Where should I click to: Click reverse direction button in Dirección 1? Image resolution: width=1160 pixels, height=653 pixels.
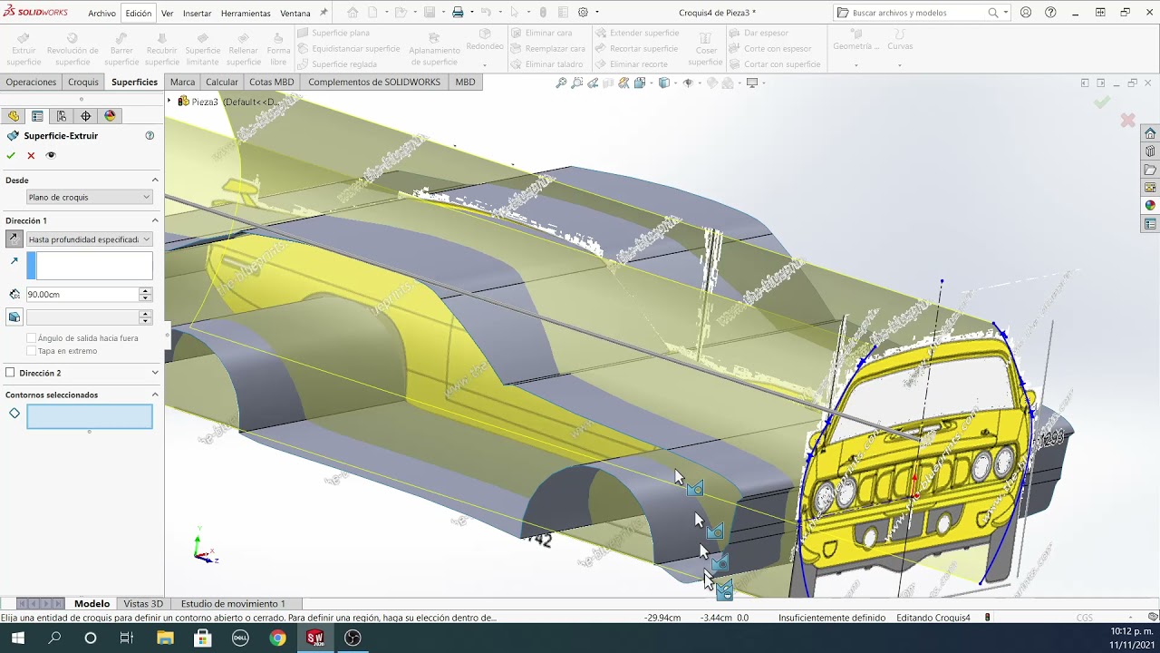(x=14, y=239)
